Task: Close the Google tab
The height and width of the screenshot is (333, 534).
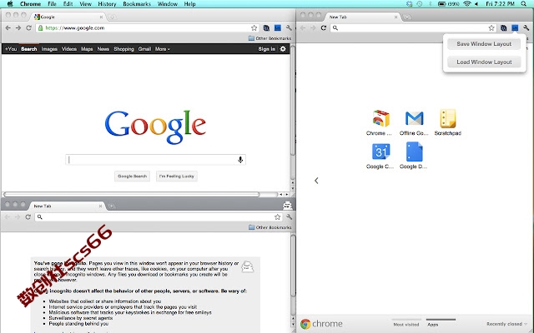Action: tap(101, 17)
